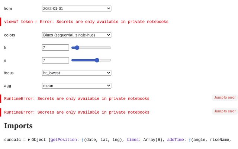Click the s range slider
238x149 pixels.
click(x=91, y=60)
